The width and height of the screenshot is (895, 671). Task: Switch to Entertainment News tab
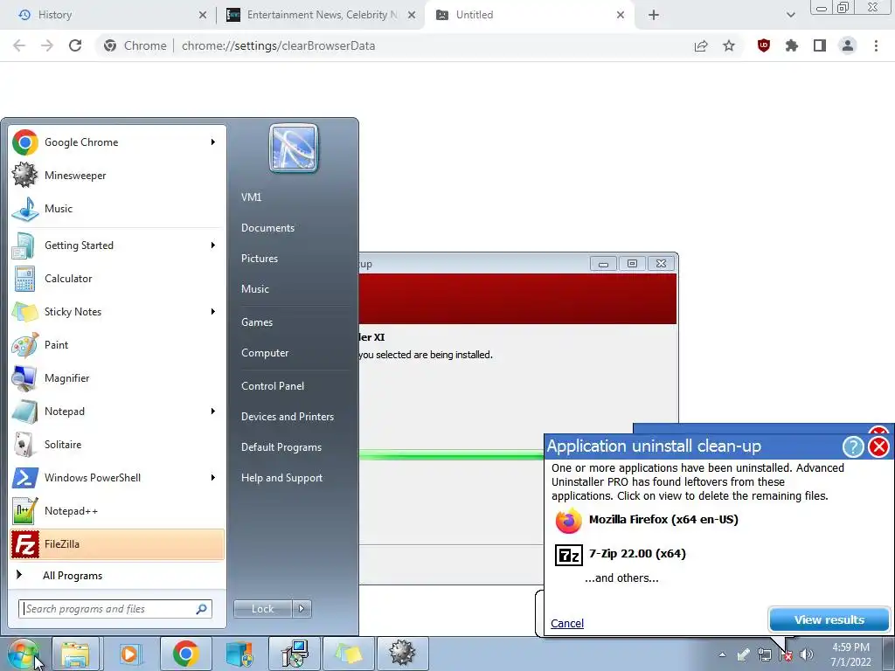pos(322,15)
